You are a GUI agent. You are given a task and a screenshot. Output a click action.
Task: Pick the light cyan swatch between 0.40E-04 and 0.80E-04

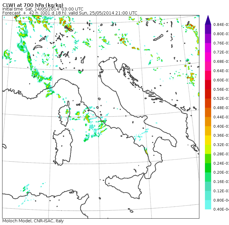click(208, 205)
